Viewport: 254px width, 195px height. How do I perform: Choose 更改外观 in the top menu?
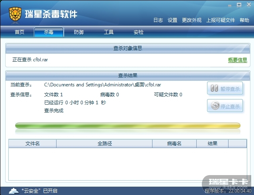(191, 20)
